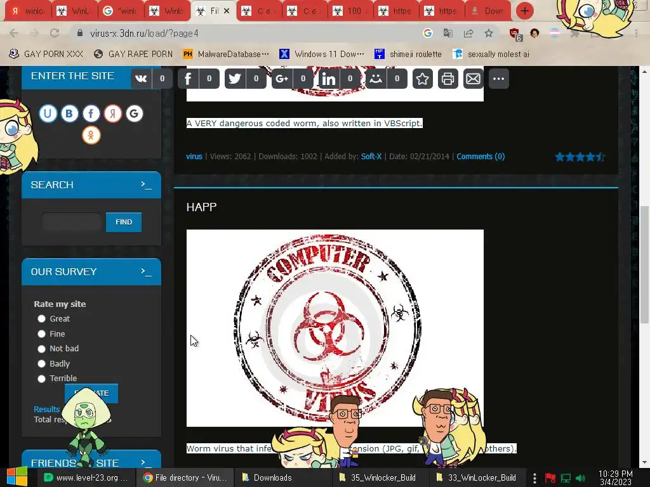Go back using browser back arrow
650x487 pixels.
[14, 33]
